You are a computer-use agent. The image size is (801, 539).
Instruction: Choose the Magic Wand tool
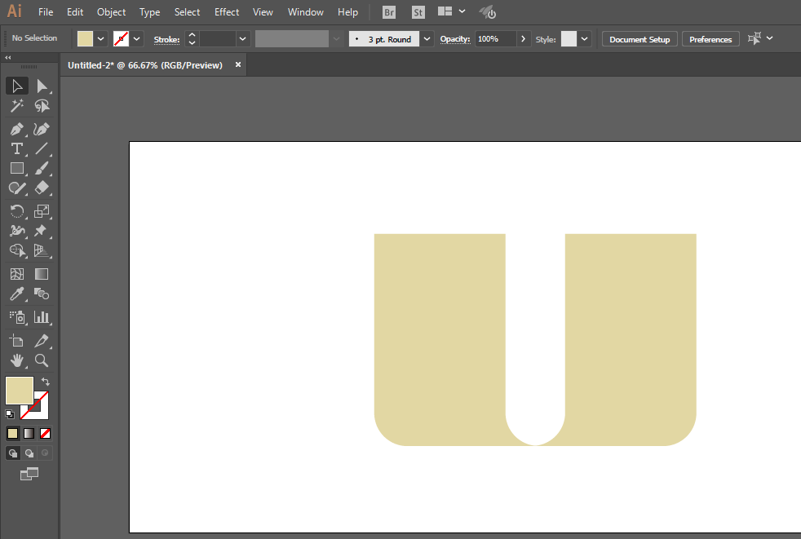click(17, 106)
